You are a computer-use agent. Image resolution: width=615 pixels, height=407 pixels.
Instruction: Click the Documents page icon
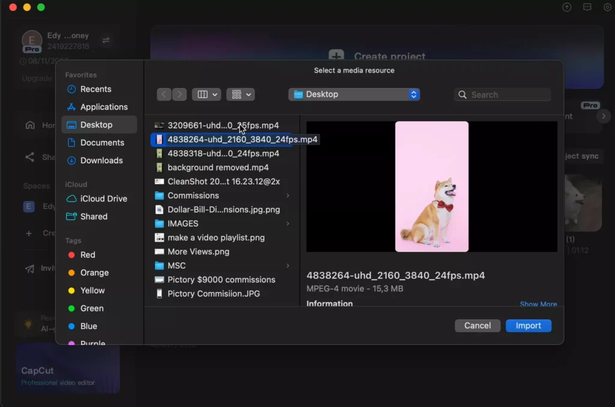(71, 142)
